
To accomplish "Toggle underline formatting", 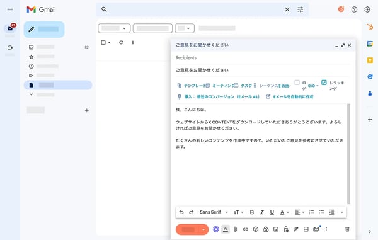I will coord(272,212).
